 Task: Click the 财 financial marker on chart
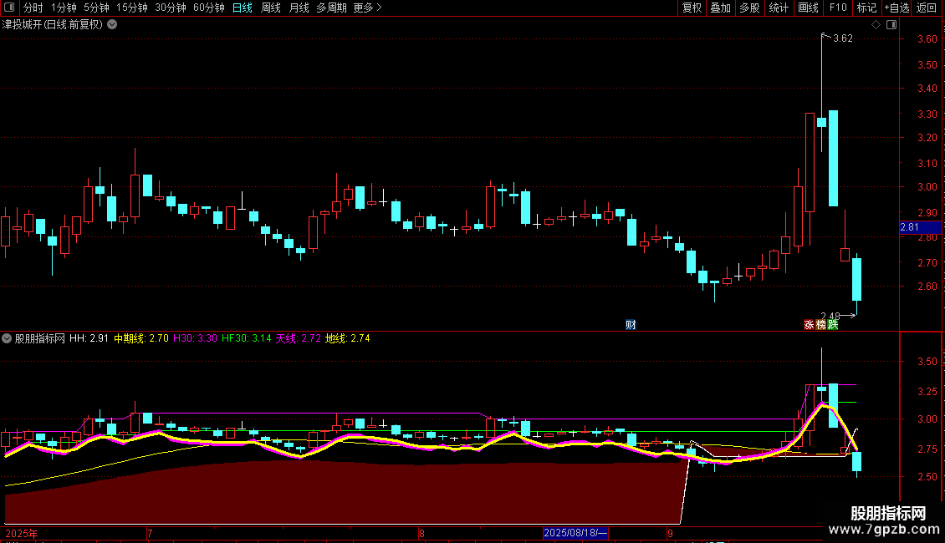coord(631,324)
